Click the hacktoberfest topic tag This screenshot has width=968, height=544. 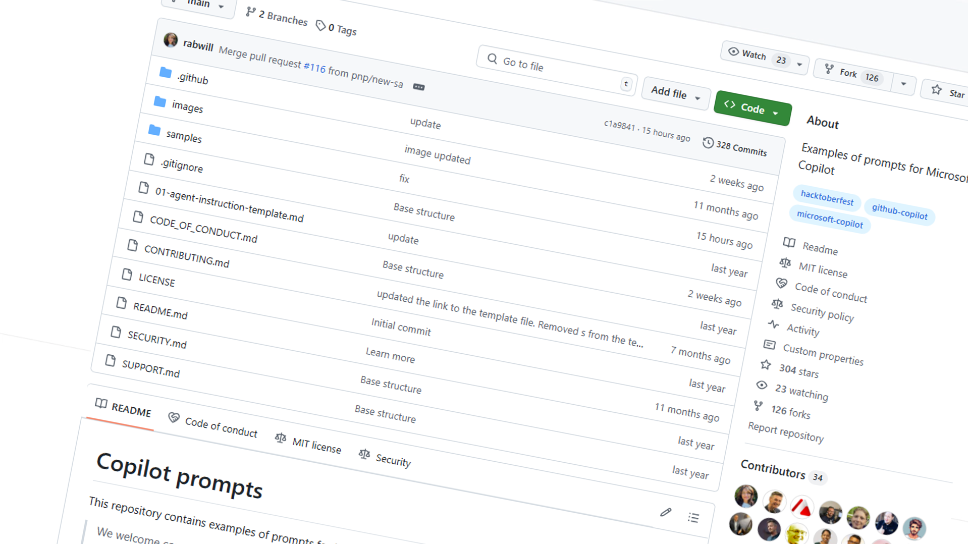tap(827, 197)
